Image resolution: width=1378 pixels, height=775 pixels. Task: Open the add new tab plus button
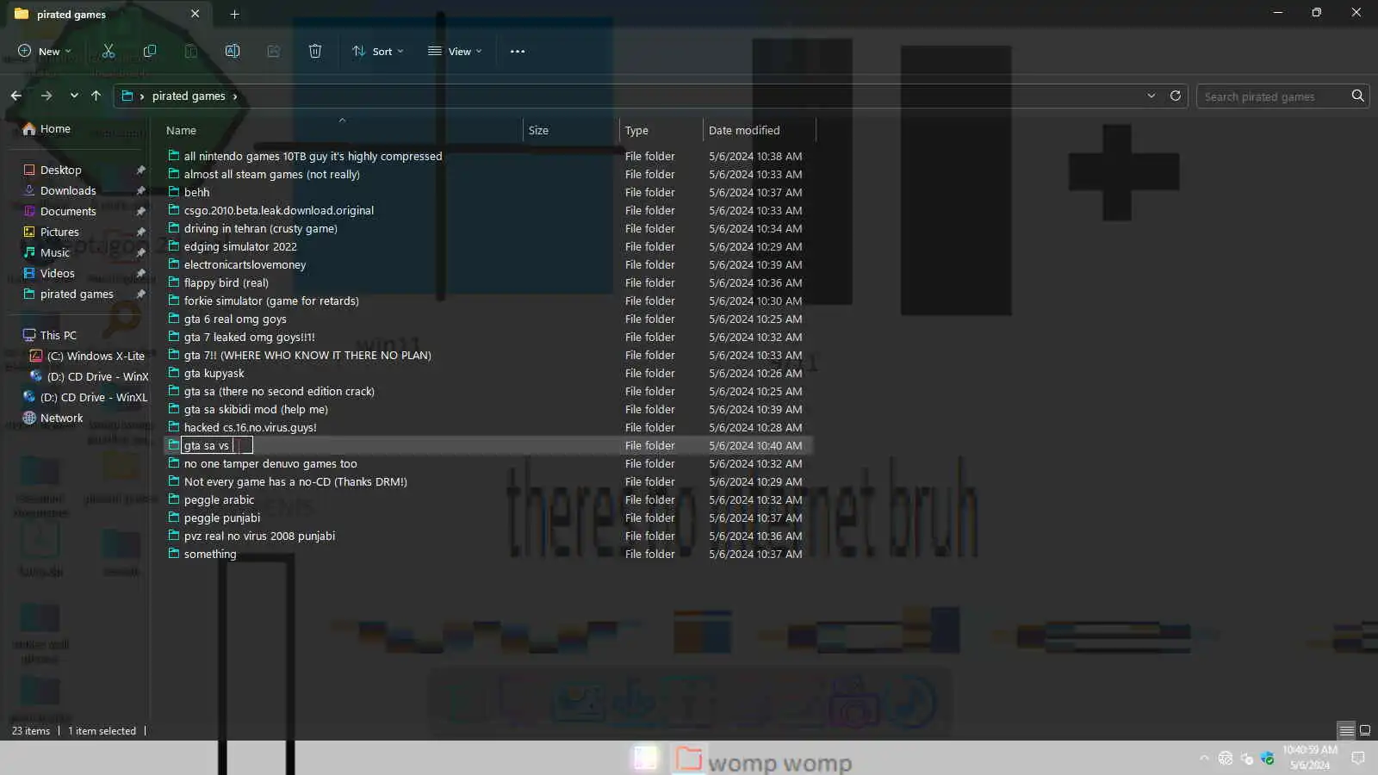[x=235, y=14]
